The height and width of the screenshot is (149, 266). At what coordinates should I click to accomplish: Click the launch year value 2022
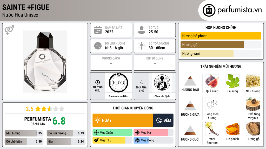click(109, 32)
